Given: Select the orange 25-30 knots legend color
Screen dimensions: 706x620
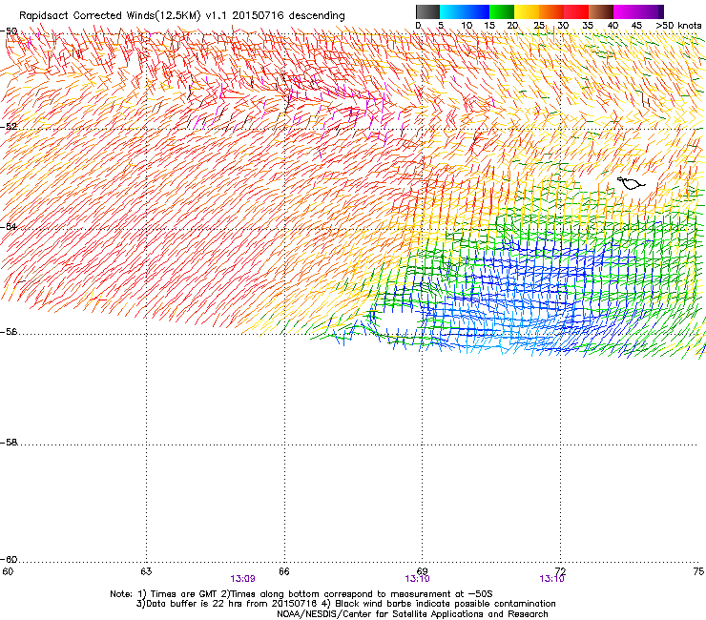Looking at the screenshot, I should 551,11.
